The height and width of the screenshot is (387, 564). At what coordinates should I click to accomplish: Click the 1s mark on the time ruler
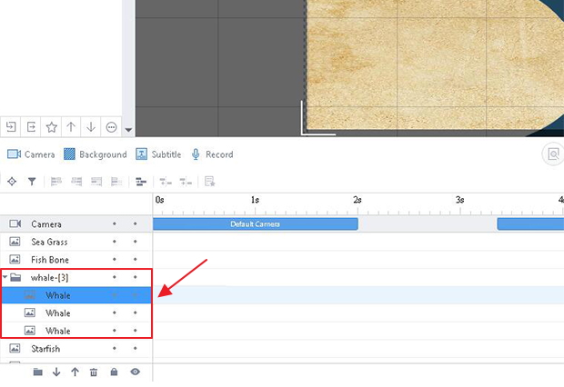pyautogui.click(x=255, y=200)
